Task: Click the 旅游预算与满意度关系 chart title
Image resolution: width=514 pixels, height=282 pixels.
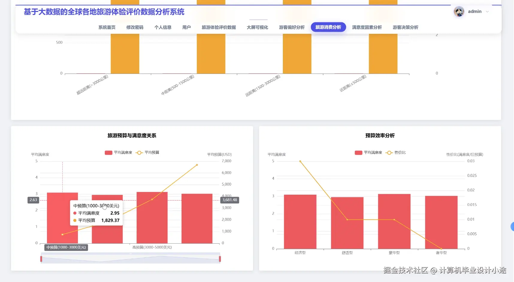Action: coord(132,136)
